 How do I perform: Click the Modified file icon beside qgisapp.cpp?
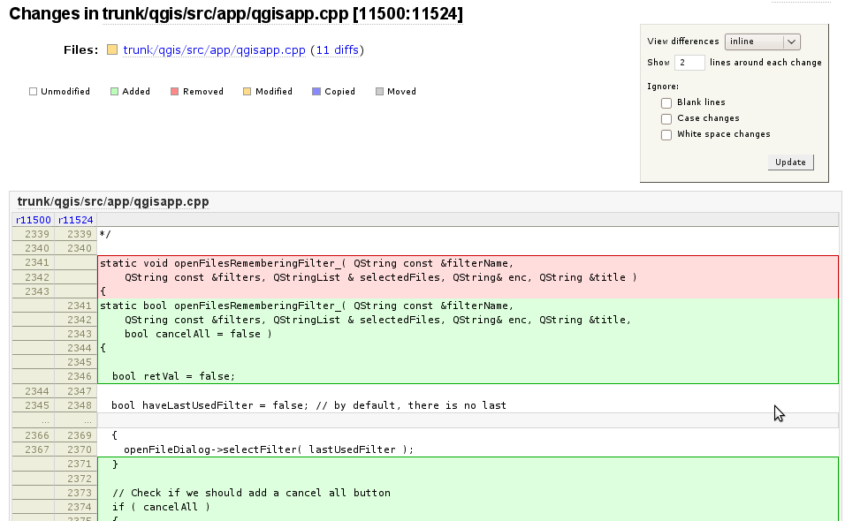click(112, 50)
